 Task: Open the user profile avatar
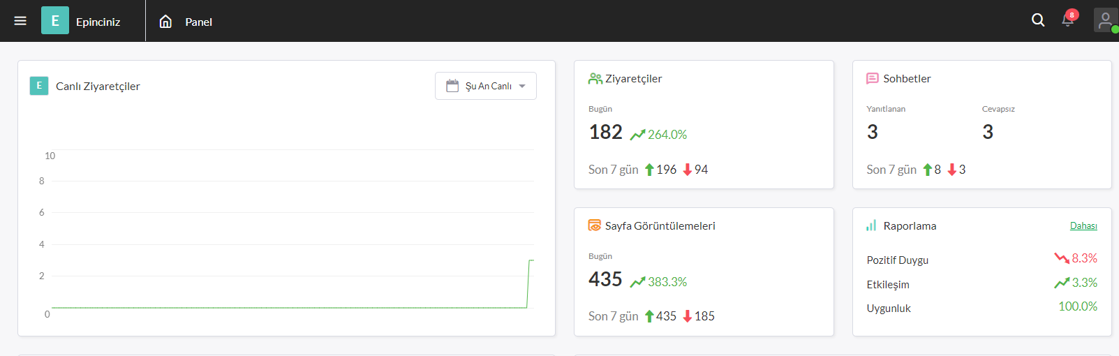tap(1106, 20)
